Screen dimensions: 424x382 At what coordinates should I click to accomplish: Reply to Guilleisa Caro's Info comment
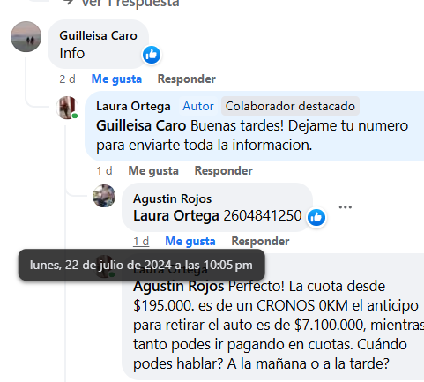tap(187, 79)
